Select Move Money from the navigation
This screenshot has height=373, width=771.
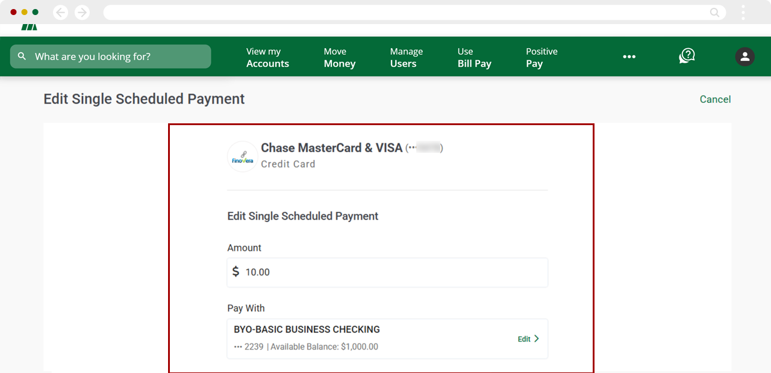coord(339,57)
